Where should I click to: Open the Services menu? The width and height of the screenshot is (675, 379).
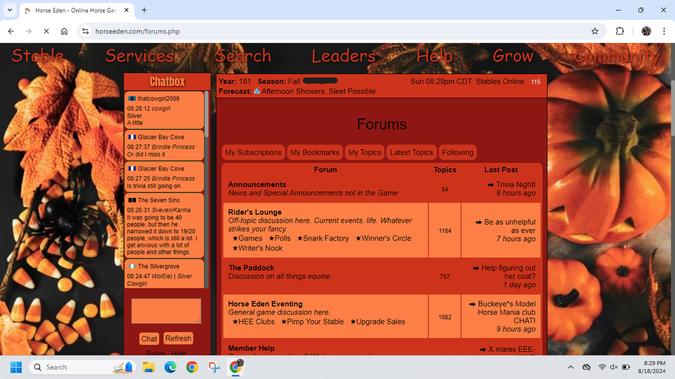tap(140, 56)
